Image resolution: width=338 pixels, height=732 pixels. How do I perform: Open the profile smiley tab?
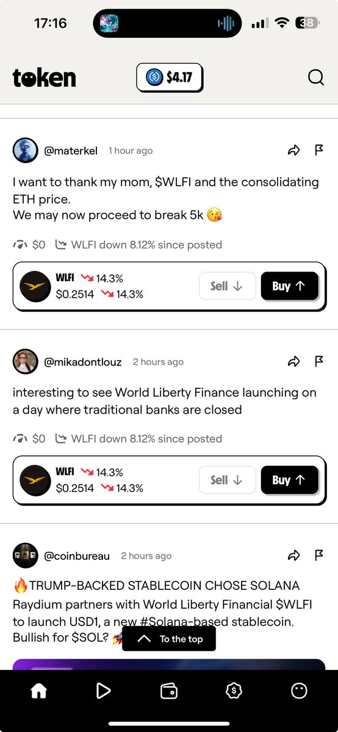299,690
